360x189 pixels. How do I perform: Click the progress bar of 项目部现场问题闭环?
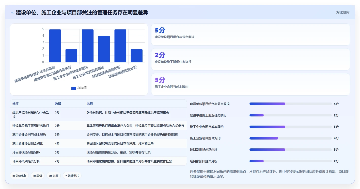tap(291, 150)
